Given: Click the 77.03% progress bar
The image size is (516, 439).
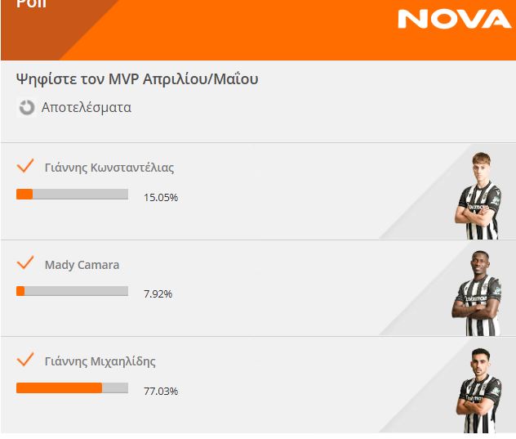Looking at the screenshot, I should [x=72, y=388].
